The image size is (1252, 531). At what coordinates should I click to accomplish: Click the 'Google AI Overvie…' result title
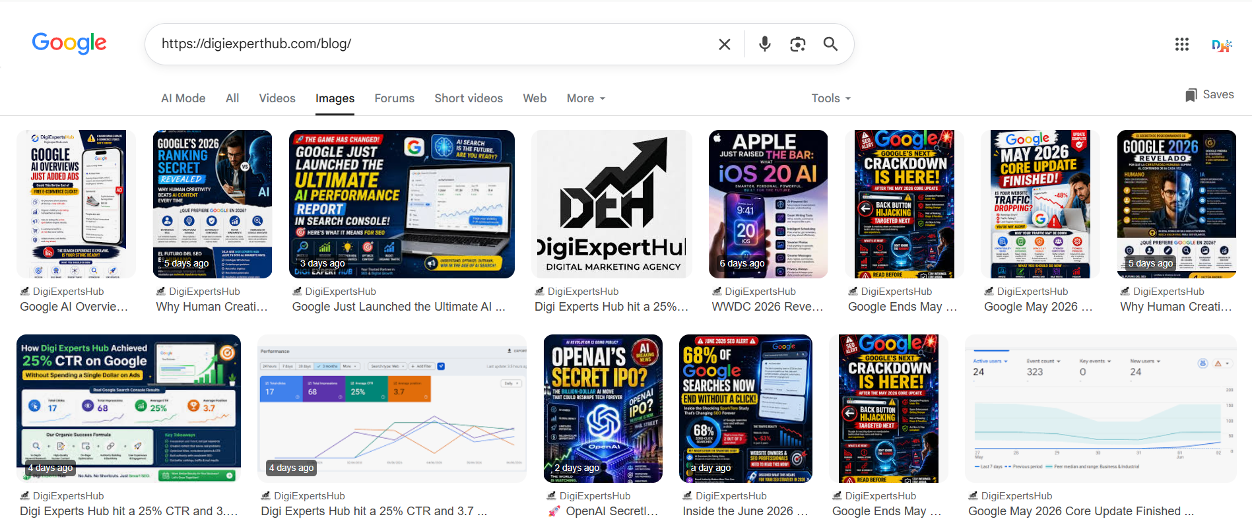click(74, 307)
